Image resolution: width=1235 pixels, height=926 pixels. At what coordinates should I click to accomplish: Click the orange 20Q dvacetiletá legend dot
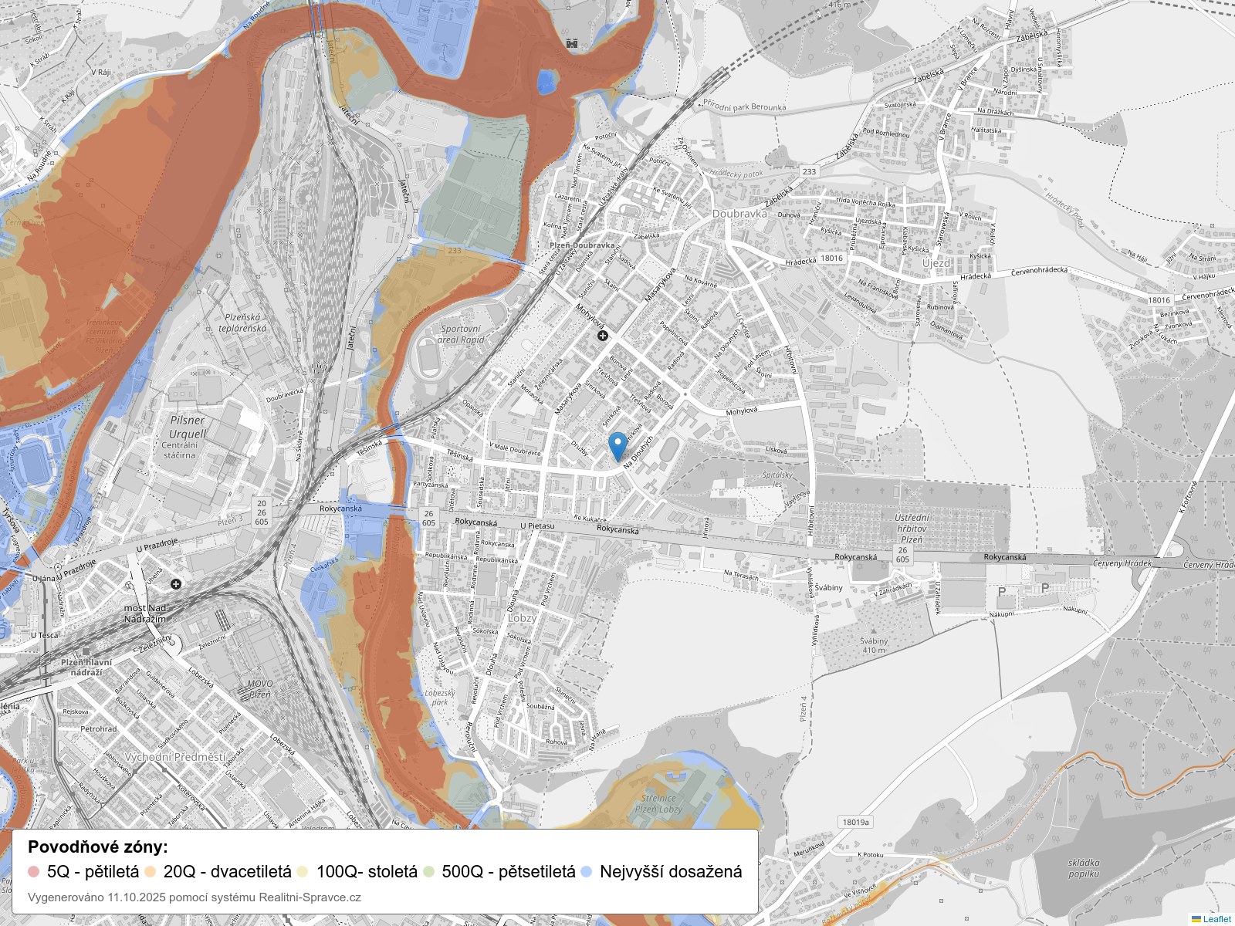pos(150,872)
